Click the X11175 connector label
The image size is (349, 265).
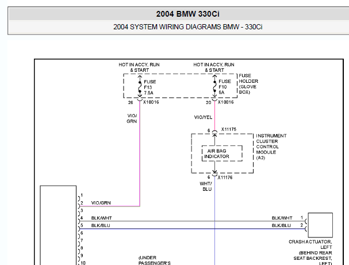point(229,129)
